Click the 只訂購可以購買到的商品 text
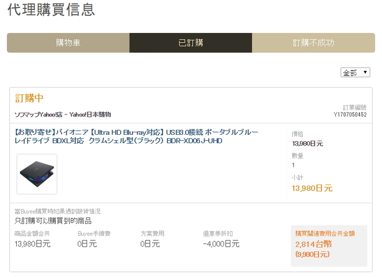 [53, 221]
